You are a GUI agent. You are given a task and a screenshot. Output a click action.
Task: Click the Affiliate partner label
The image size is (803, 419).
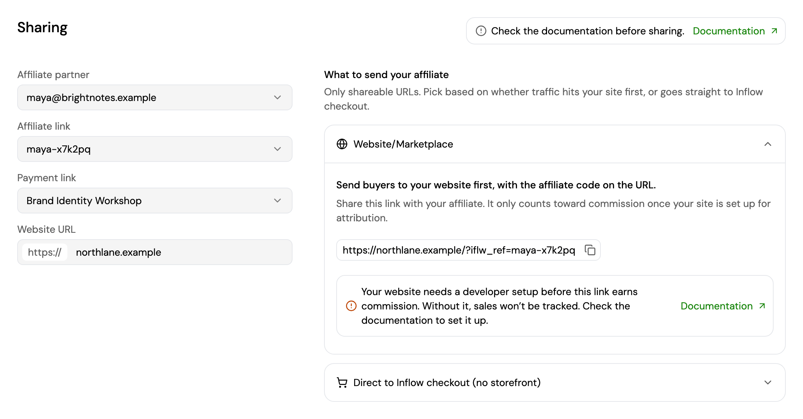[x=53, y=74]
